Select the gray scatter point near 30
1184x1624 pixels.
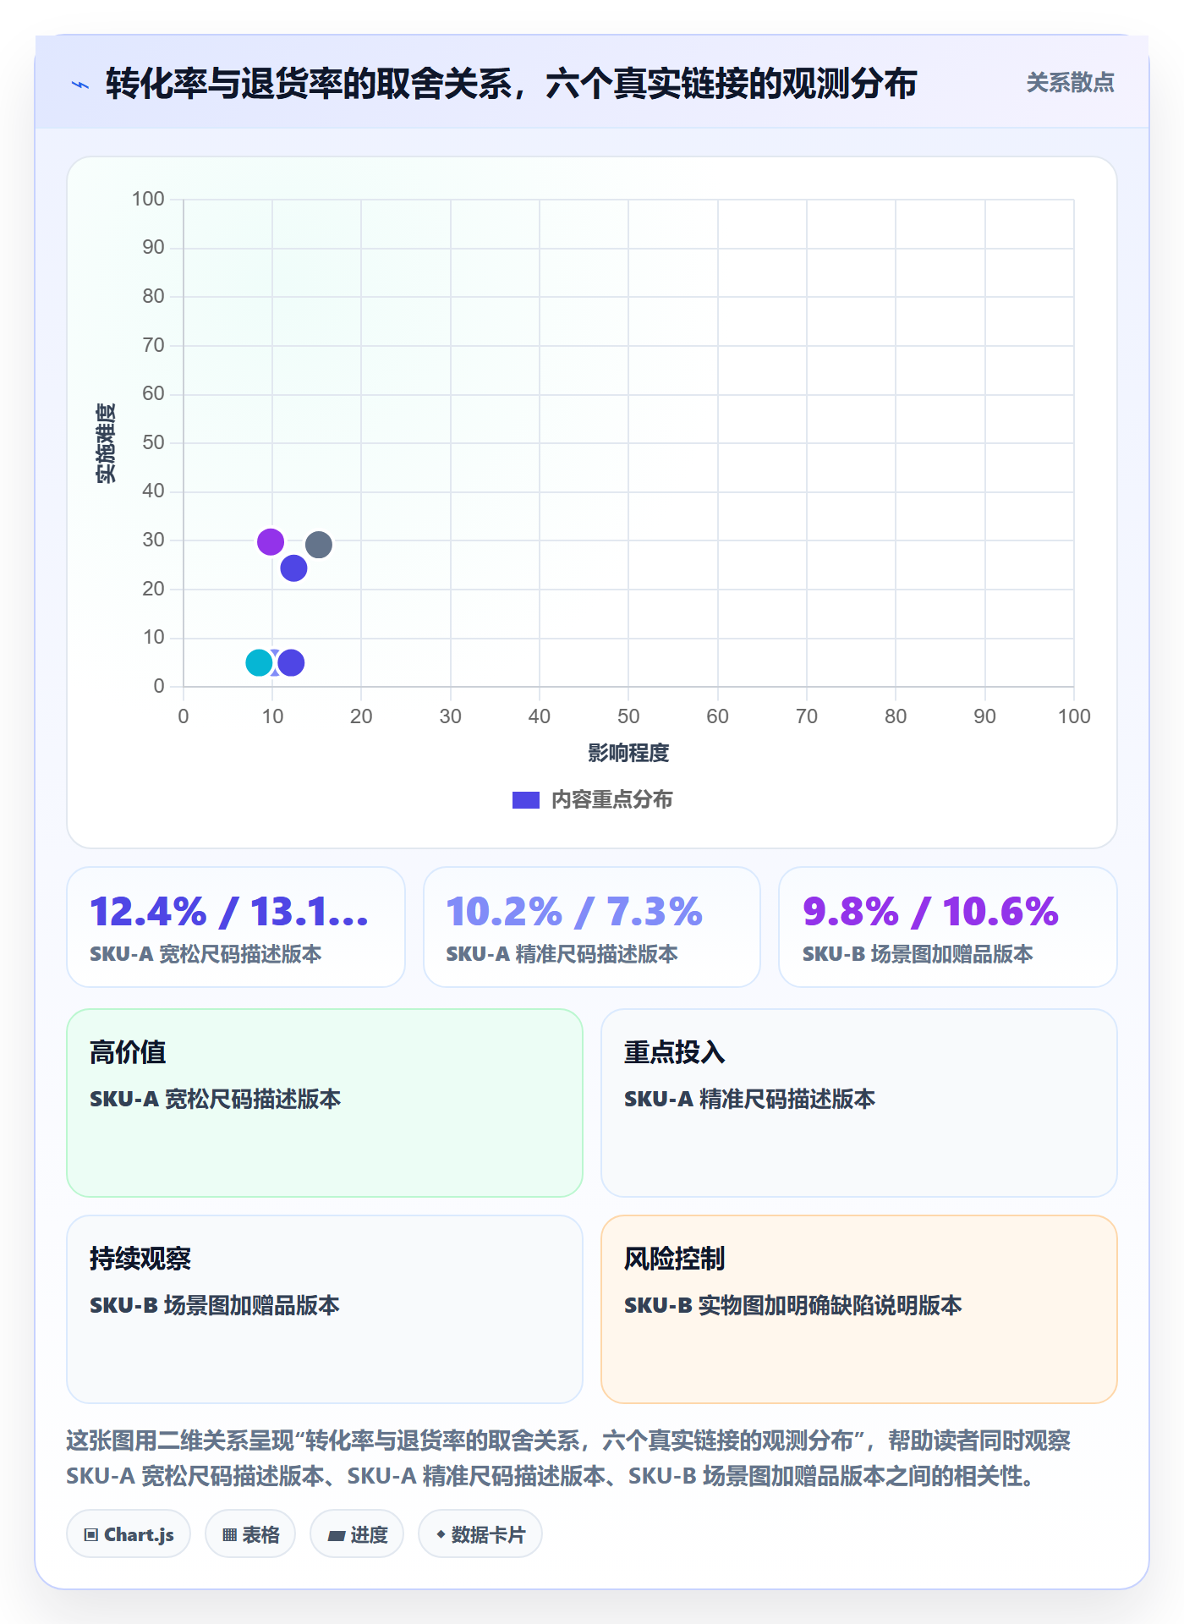pos(319,544)
